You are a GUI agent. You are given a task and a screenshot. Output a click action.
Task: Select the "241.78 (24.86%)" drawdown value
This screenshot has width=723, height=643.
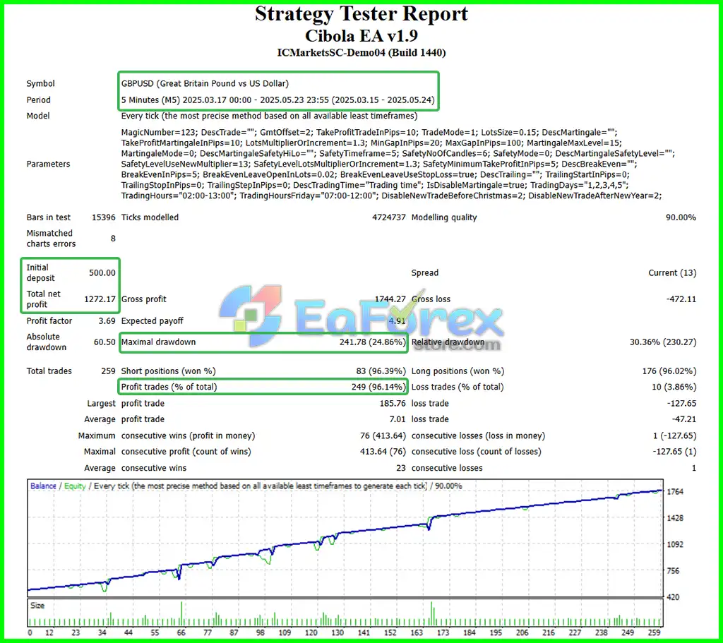(373, 342)
